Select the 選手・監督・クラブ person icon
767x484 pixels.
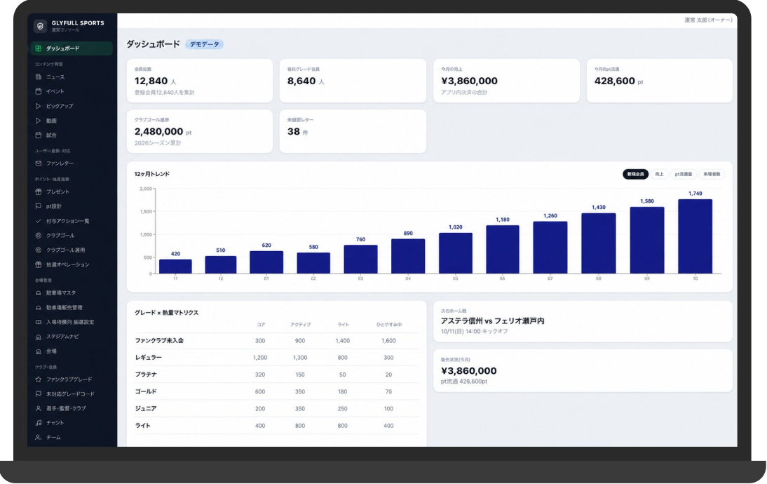(38, 408)
